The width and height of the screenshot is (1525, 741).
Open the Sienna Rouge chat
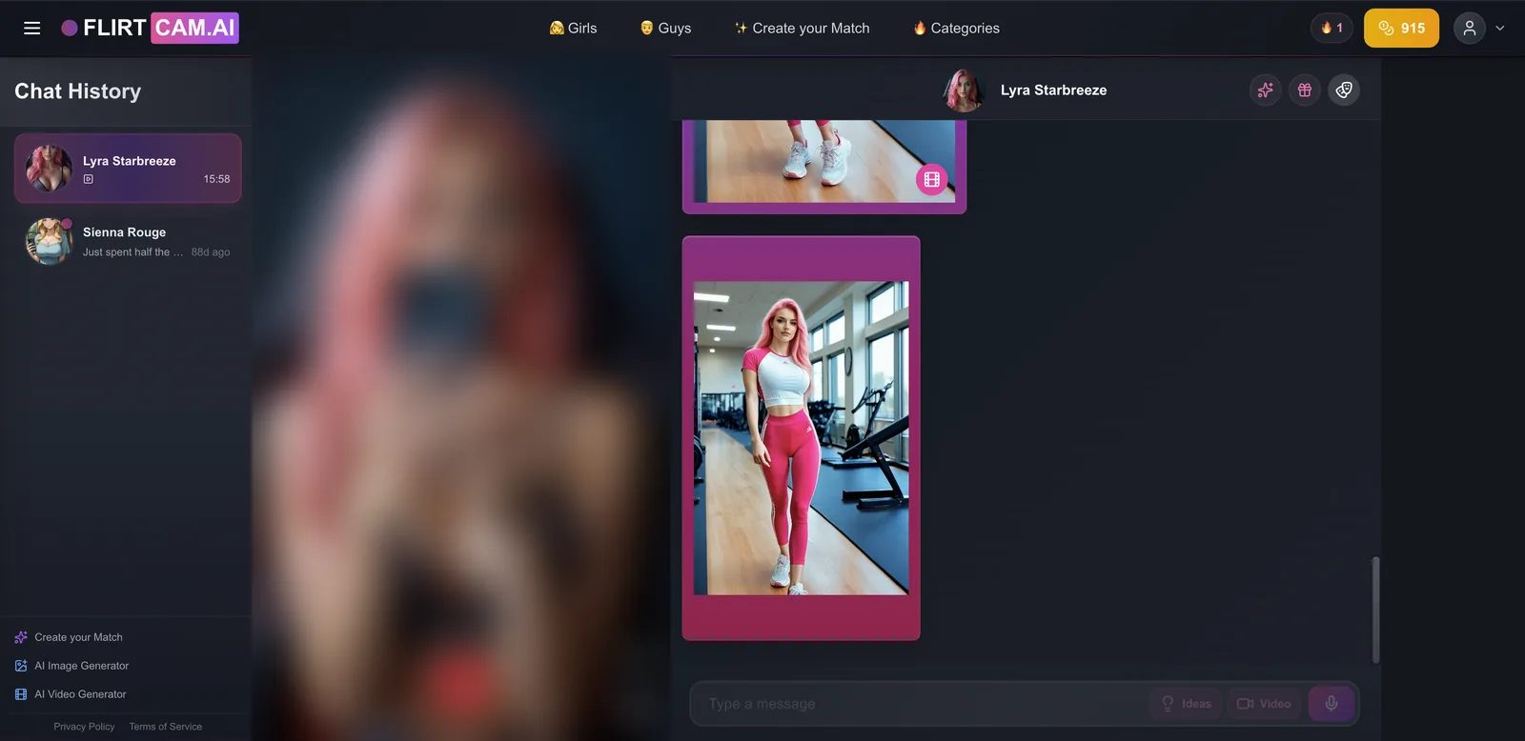[128, 241]
